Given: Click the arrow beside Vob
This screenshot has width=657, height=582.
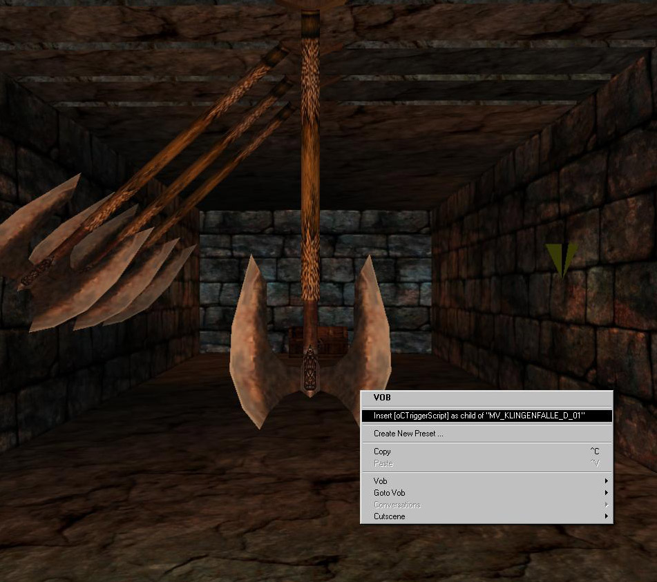Looking at the screenshot, I should pyautogui.click(x=607, y=481).
